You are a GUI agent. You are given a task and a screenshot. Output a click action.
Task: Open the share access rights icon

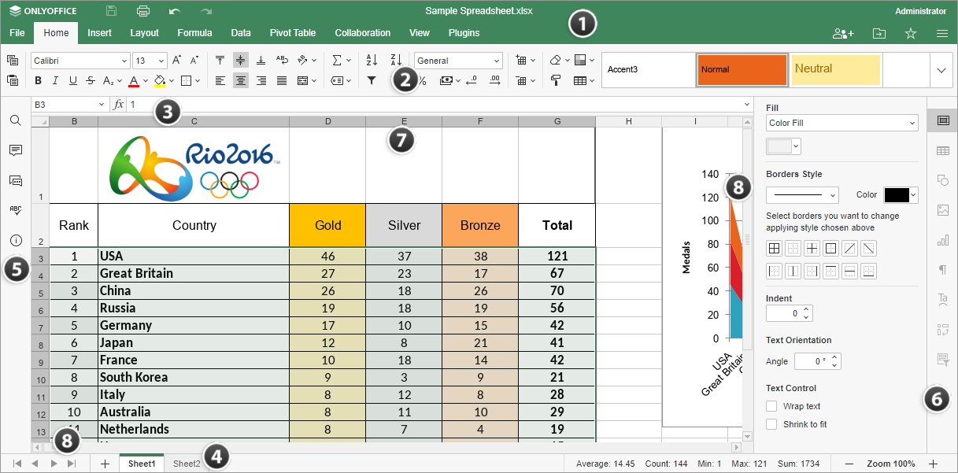[x=843, y=33]
